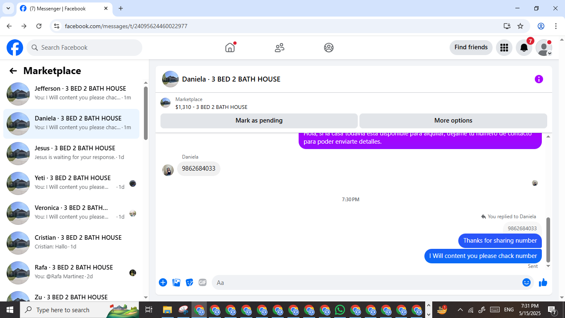Click the install app icon in address bar
565x318 pixels.
click(507, 26)
